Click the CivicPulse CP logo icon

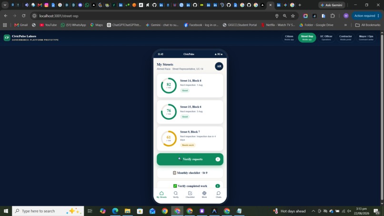tap(7, 38)
